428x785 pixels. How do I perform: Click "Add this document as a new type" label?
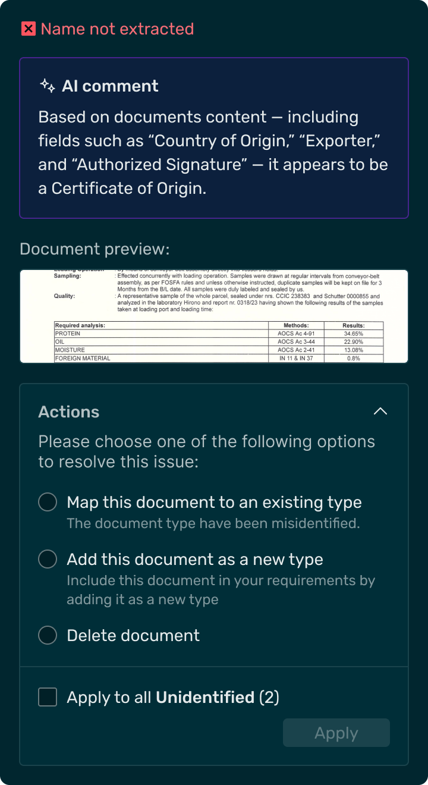[x=195, y=559]
